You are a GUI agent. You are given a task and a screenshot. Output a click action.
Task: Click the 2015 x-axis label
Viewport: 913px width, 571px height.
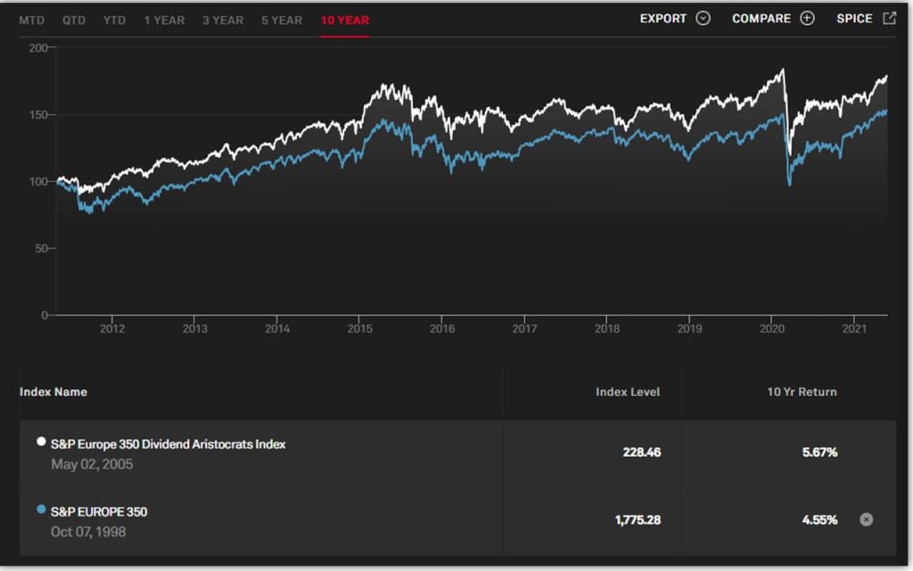click(360, 328)
